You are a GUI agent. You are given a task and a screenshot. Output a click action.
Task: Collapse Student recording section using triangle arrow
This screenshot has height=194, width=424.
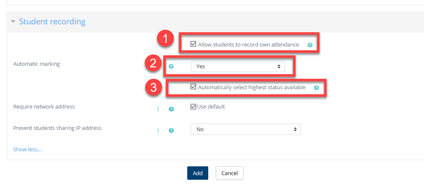tap(13, 22)
